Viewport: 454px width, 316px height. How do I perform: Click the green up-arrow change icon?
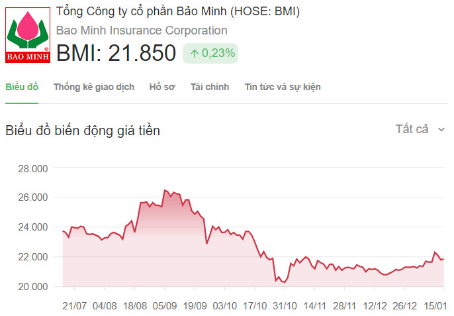click(195, 53)
